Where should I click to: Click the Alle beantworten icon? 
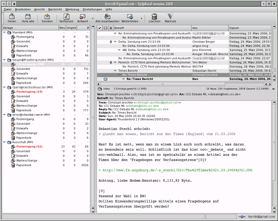pyautogui.click(x=107, y=17)
